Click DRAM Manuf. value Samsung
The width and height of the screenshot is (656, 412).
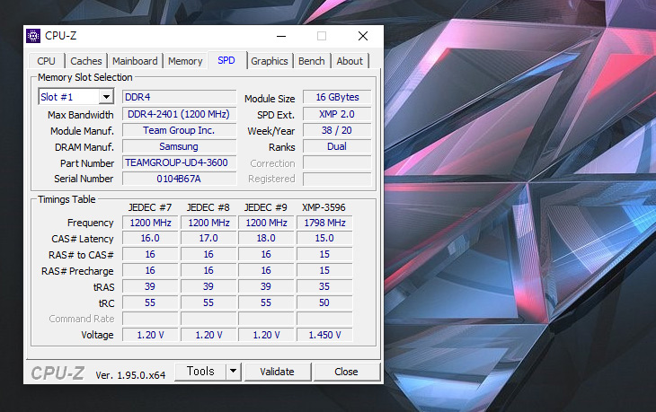179,146
